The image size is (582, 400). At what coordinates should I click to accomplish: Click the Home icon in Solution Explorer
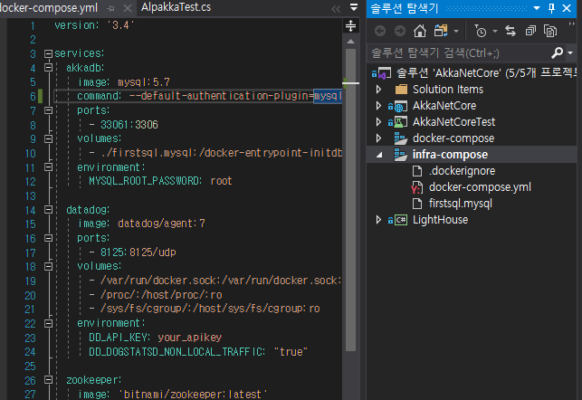(421, 31)
